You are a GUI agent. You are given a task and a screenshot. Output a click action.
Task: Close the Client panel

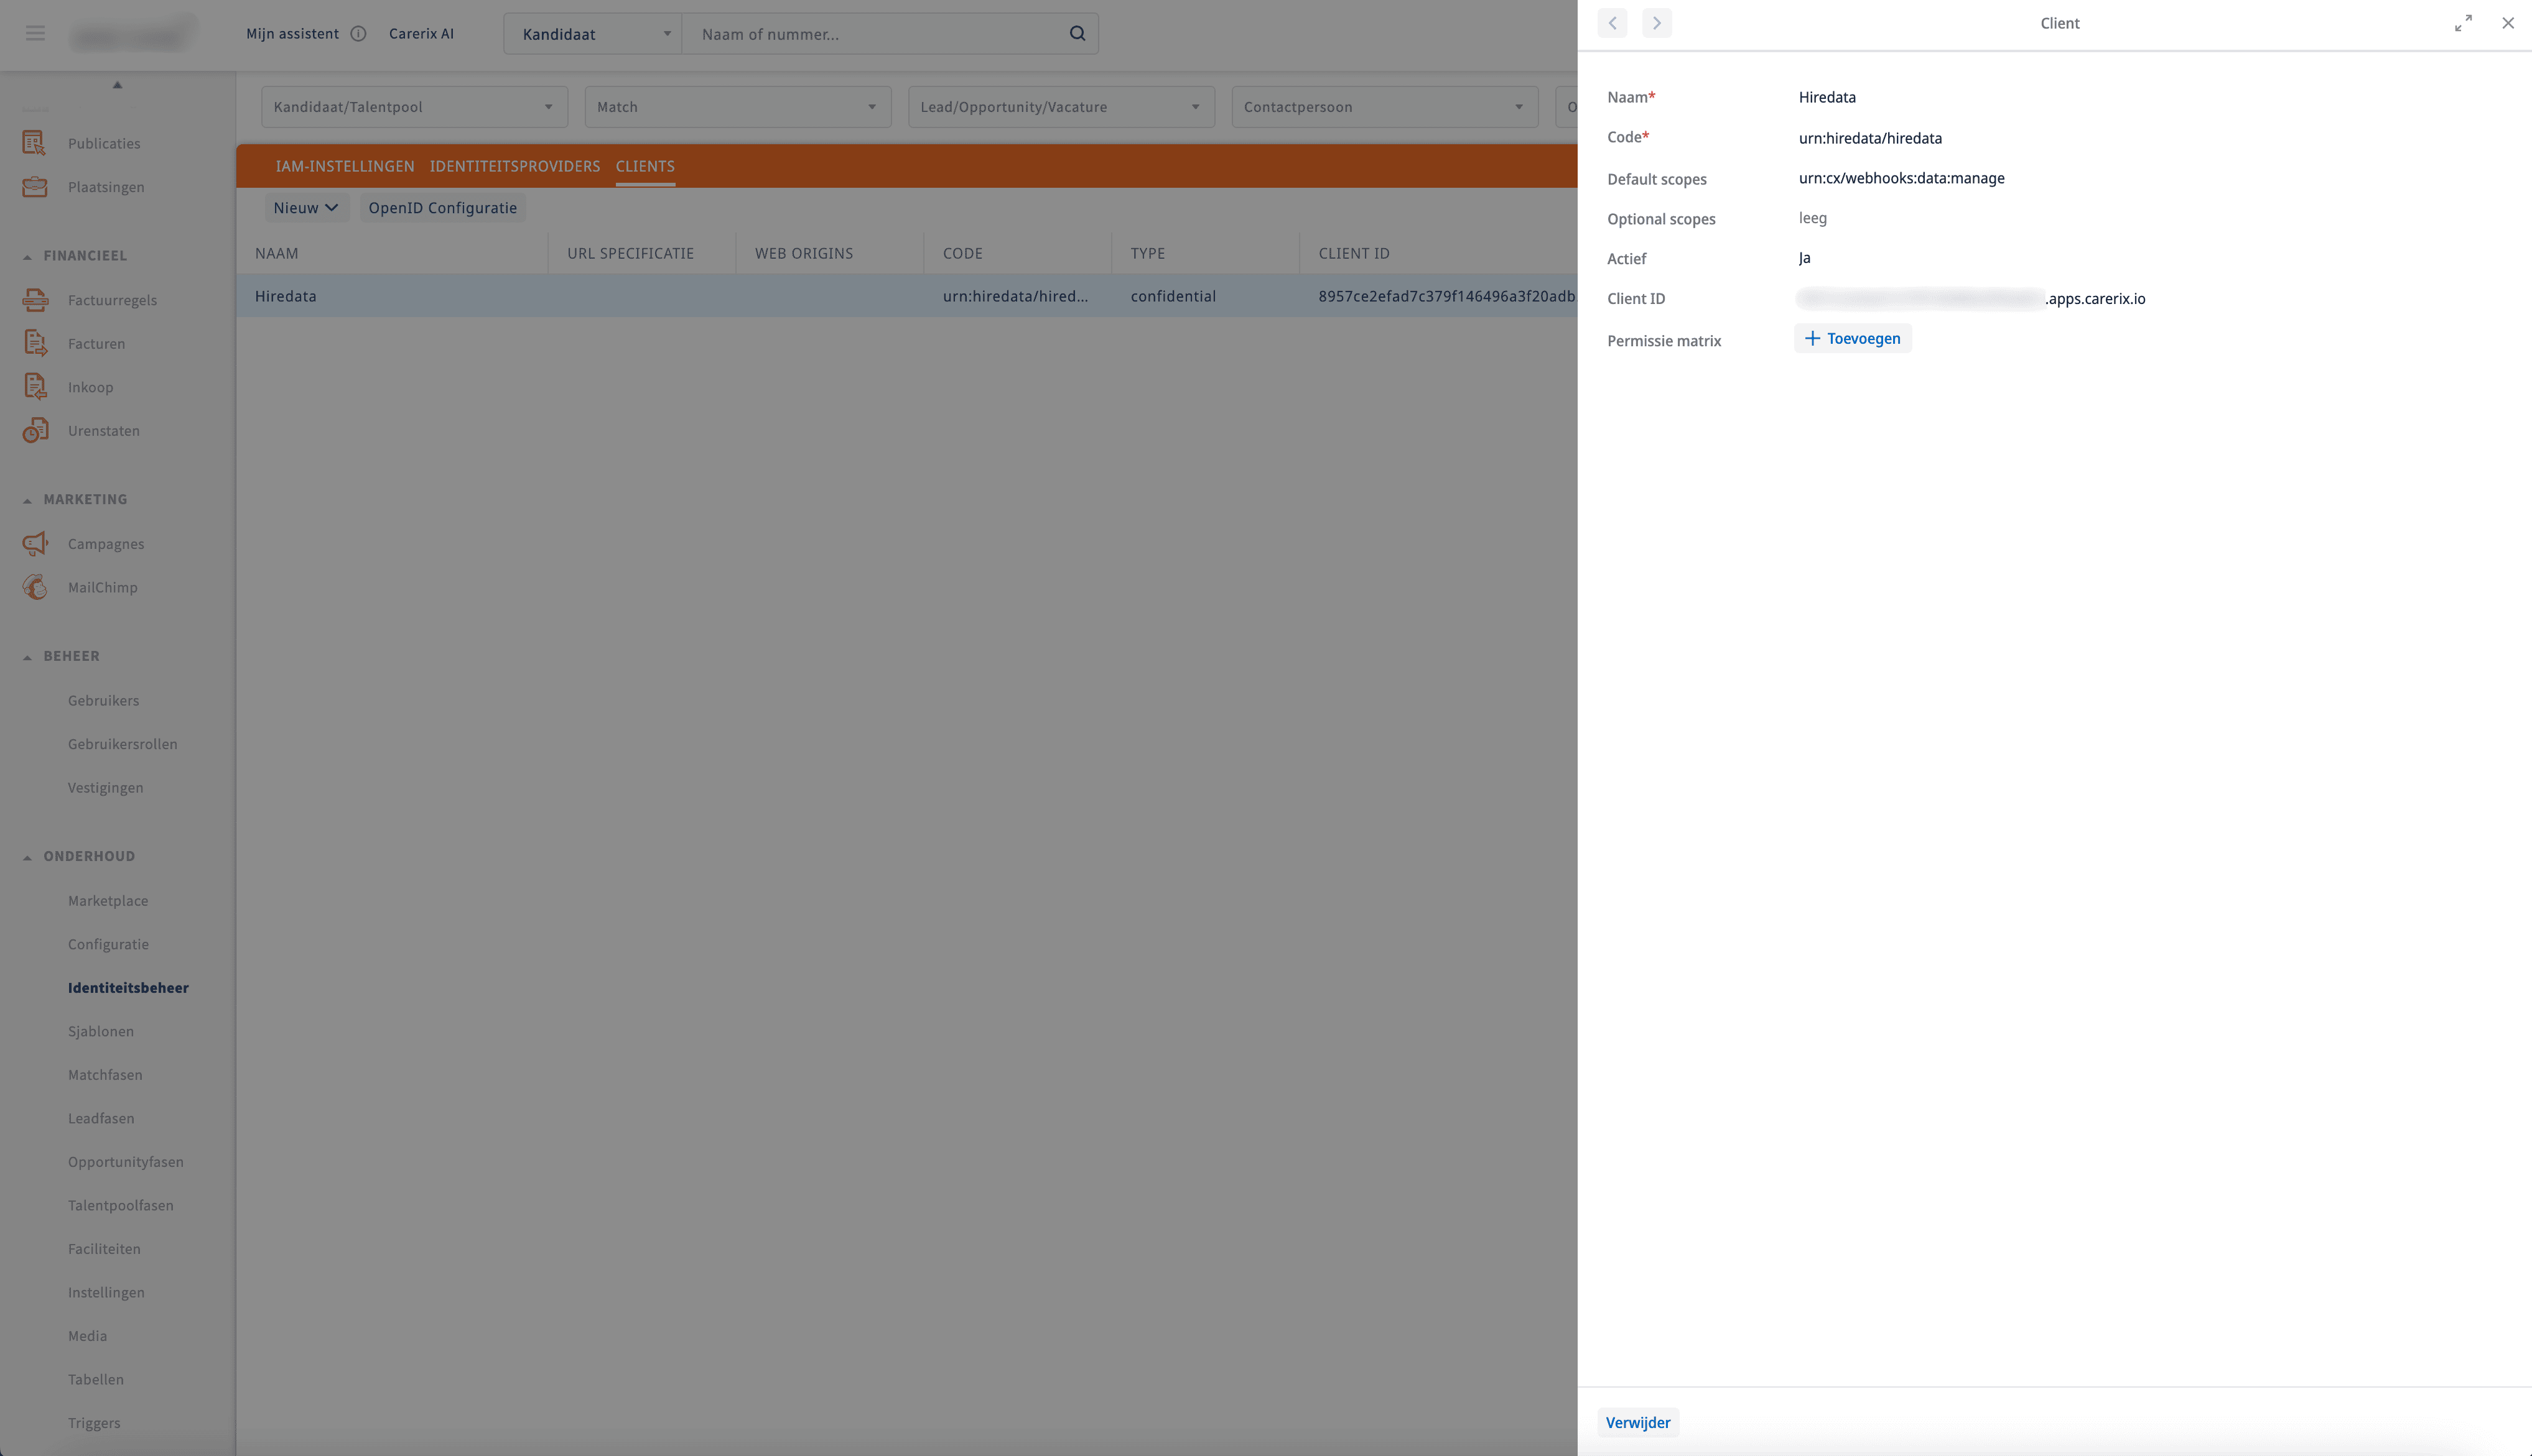(2508, 23)
